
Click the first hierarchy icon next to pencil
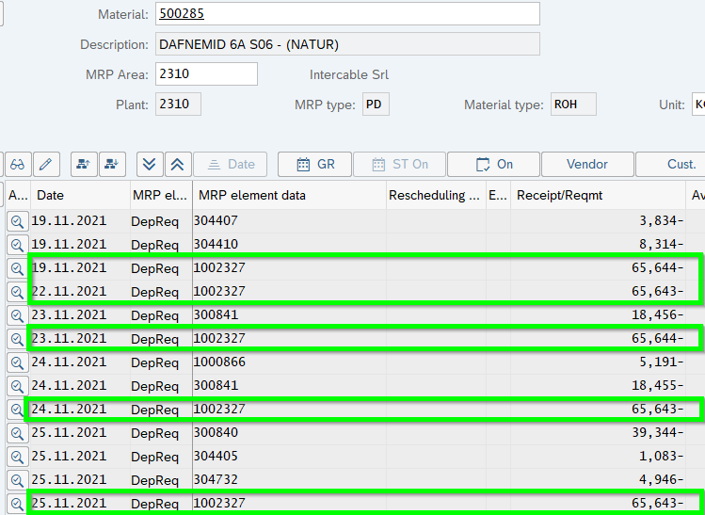coord(85,164)
